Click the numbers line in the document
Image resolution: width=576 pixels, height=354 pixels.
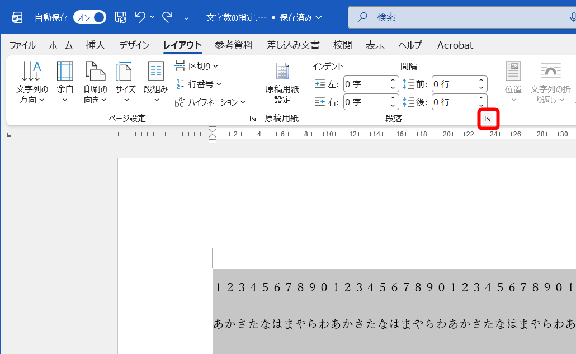[394, 287]
